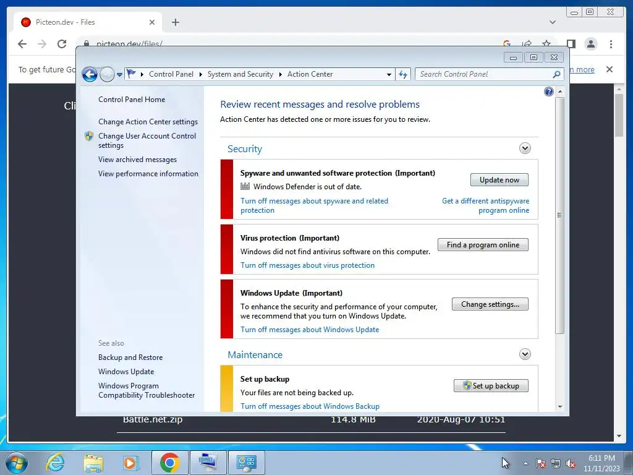
Task: Dismiss the Chrome info bar with X
Action: [610, 69]
